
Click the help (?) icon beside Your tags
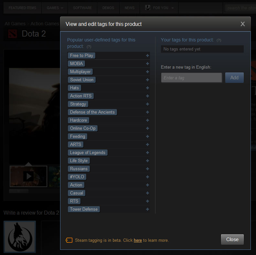pos(219,40)
